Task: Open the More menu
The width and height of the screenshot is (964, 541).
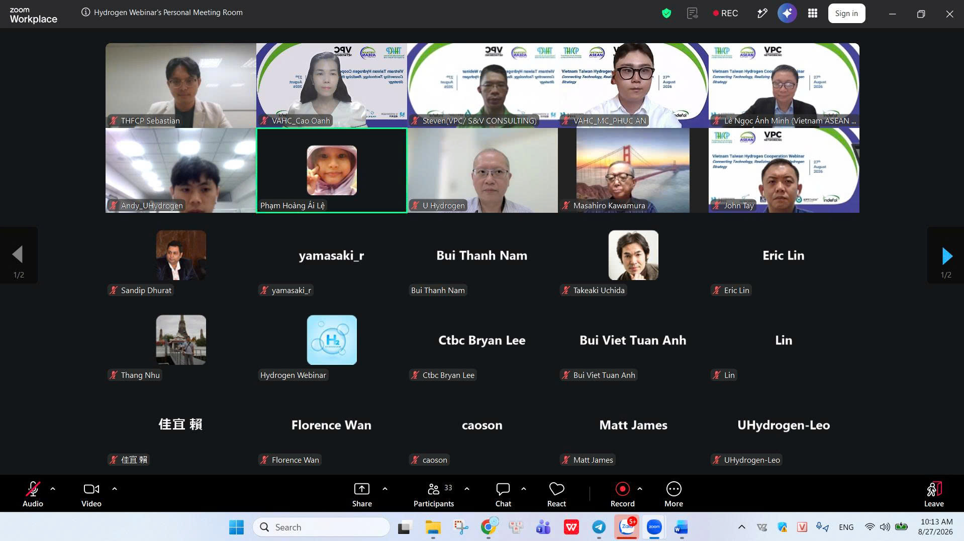Action: (x=673, y=494)
